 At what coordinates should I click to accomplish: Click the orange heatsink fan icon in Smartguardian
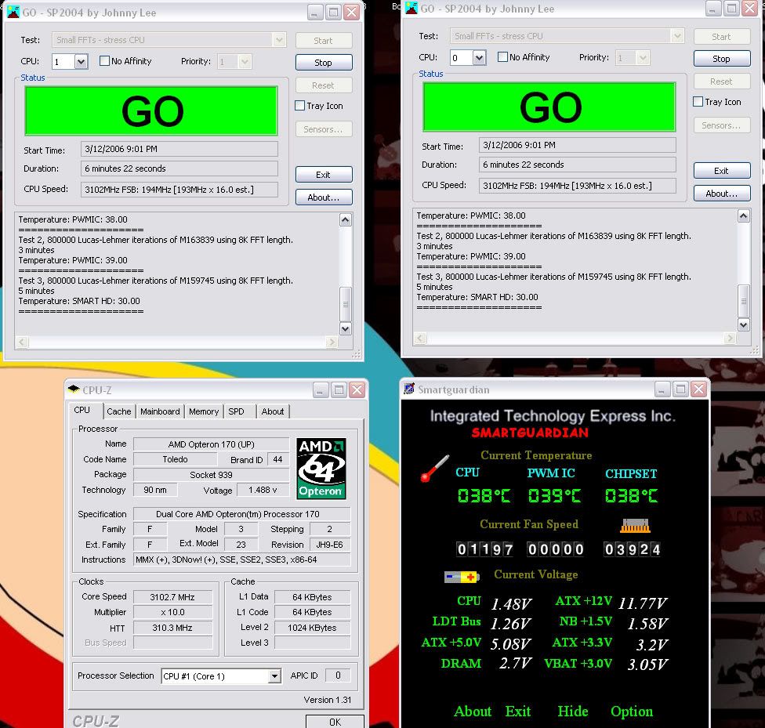(635, 526)
